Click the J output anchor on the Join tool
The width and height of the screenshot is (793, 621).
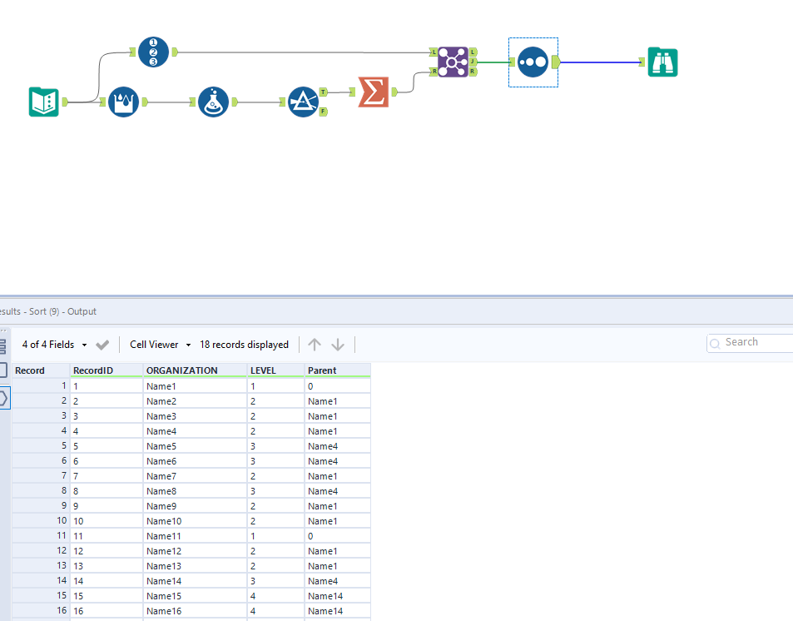coord(473,60)
